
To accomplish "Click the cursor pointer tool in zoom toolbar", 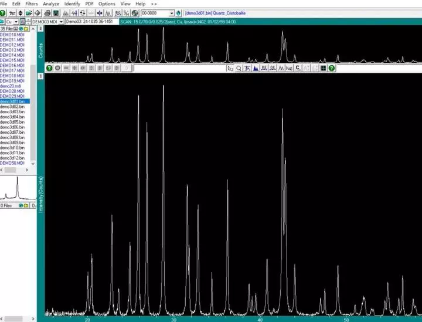I will click(230, 69).
